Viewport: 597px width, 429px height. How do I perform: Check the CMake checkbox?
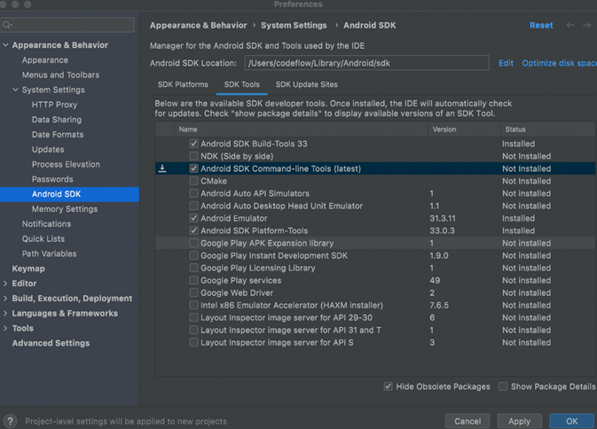click(x=193, y=181)
